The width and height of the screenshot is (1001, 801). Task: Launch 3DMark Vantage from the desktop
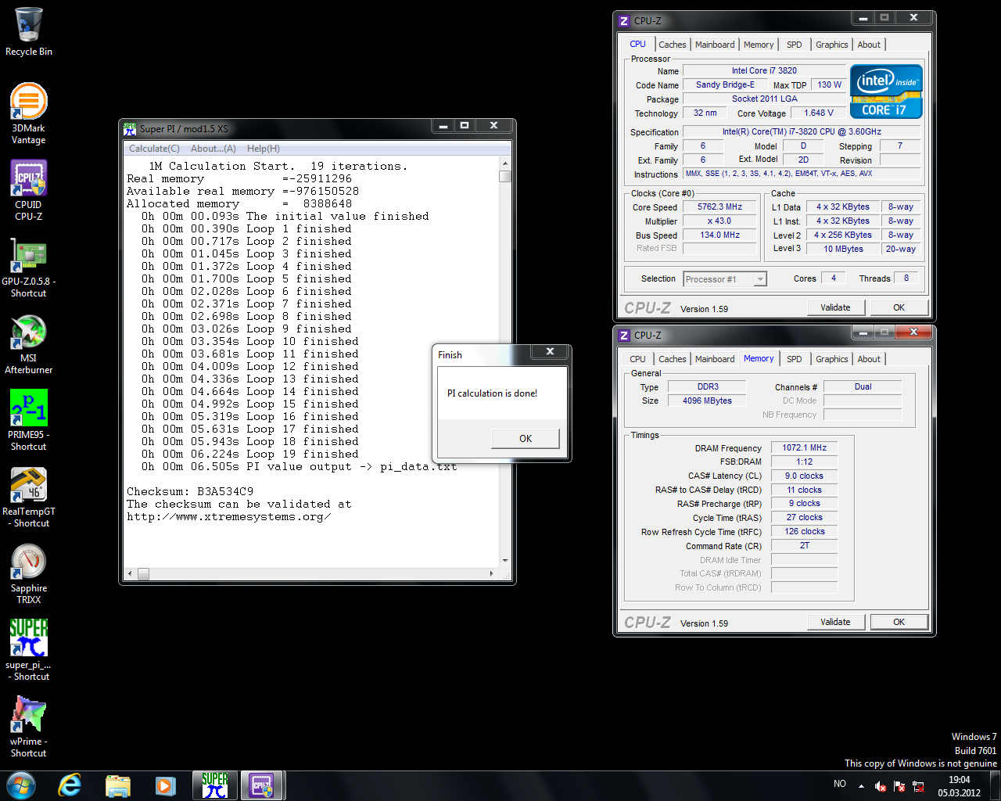click(29, 113)
